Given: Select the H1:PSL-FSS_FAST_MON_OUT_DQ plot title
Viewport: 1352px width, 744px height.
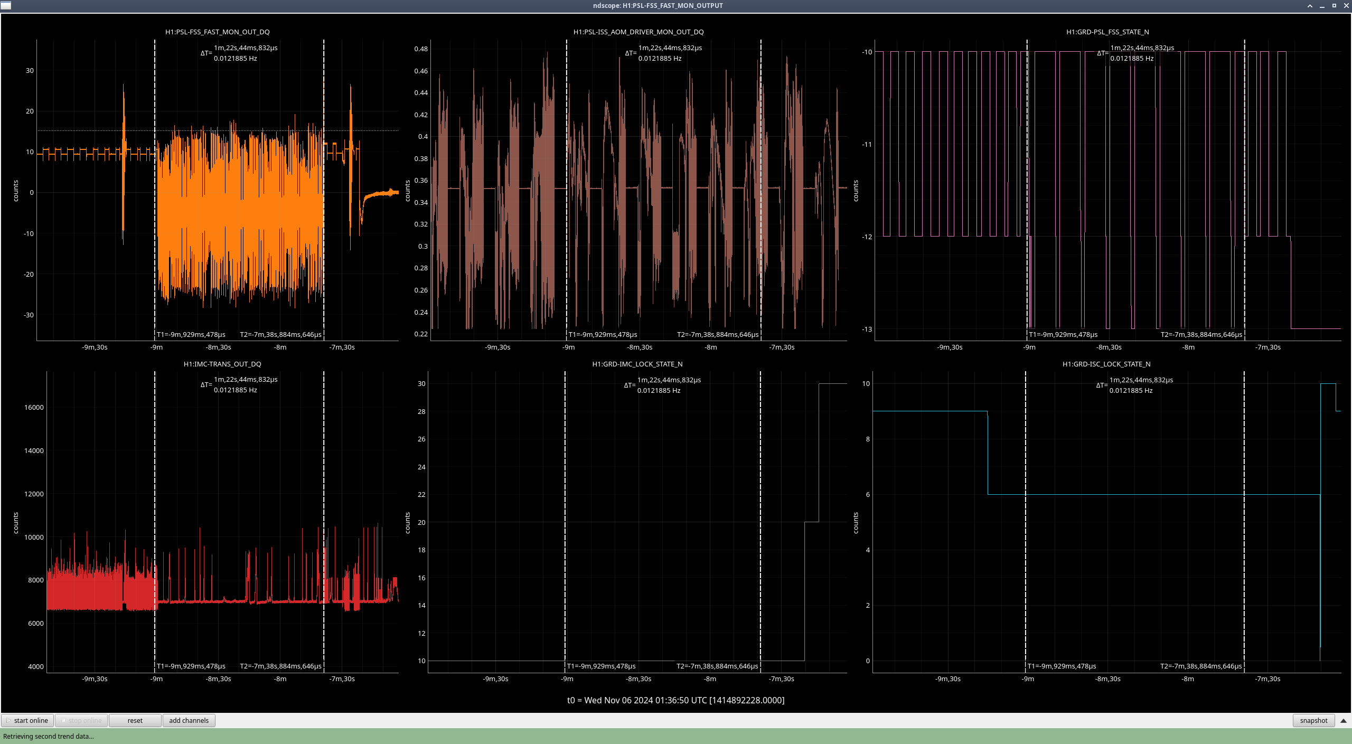Looking at the screenshot, I should [x=218, y=32].
